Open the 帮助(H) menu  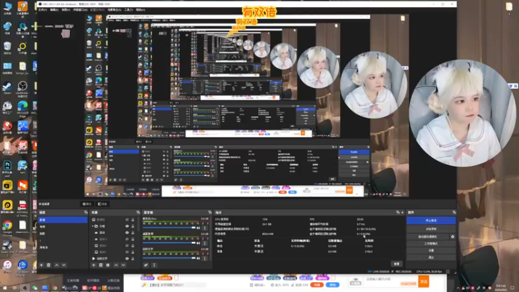pos(140,10)
